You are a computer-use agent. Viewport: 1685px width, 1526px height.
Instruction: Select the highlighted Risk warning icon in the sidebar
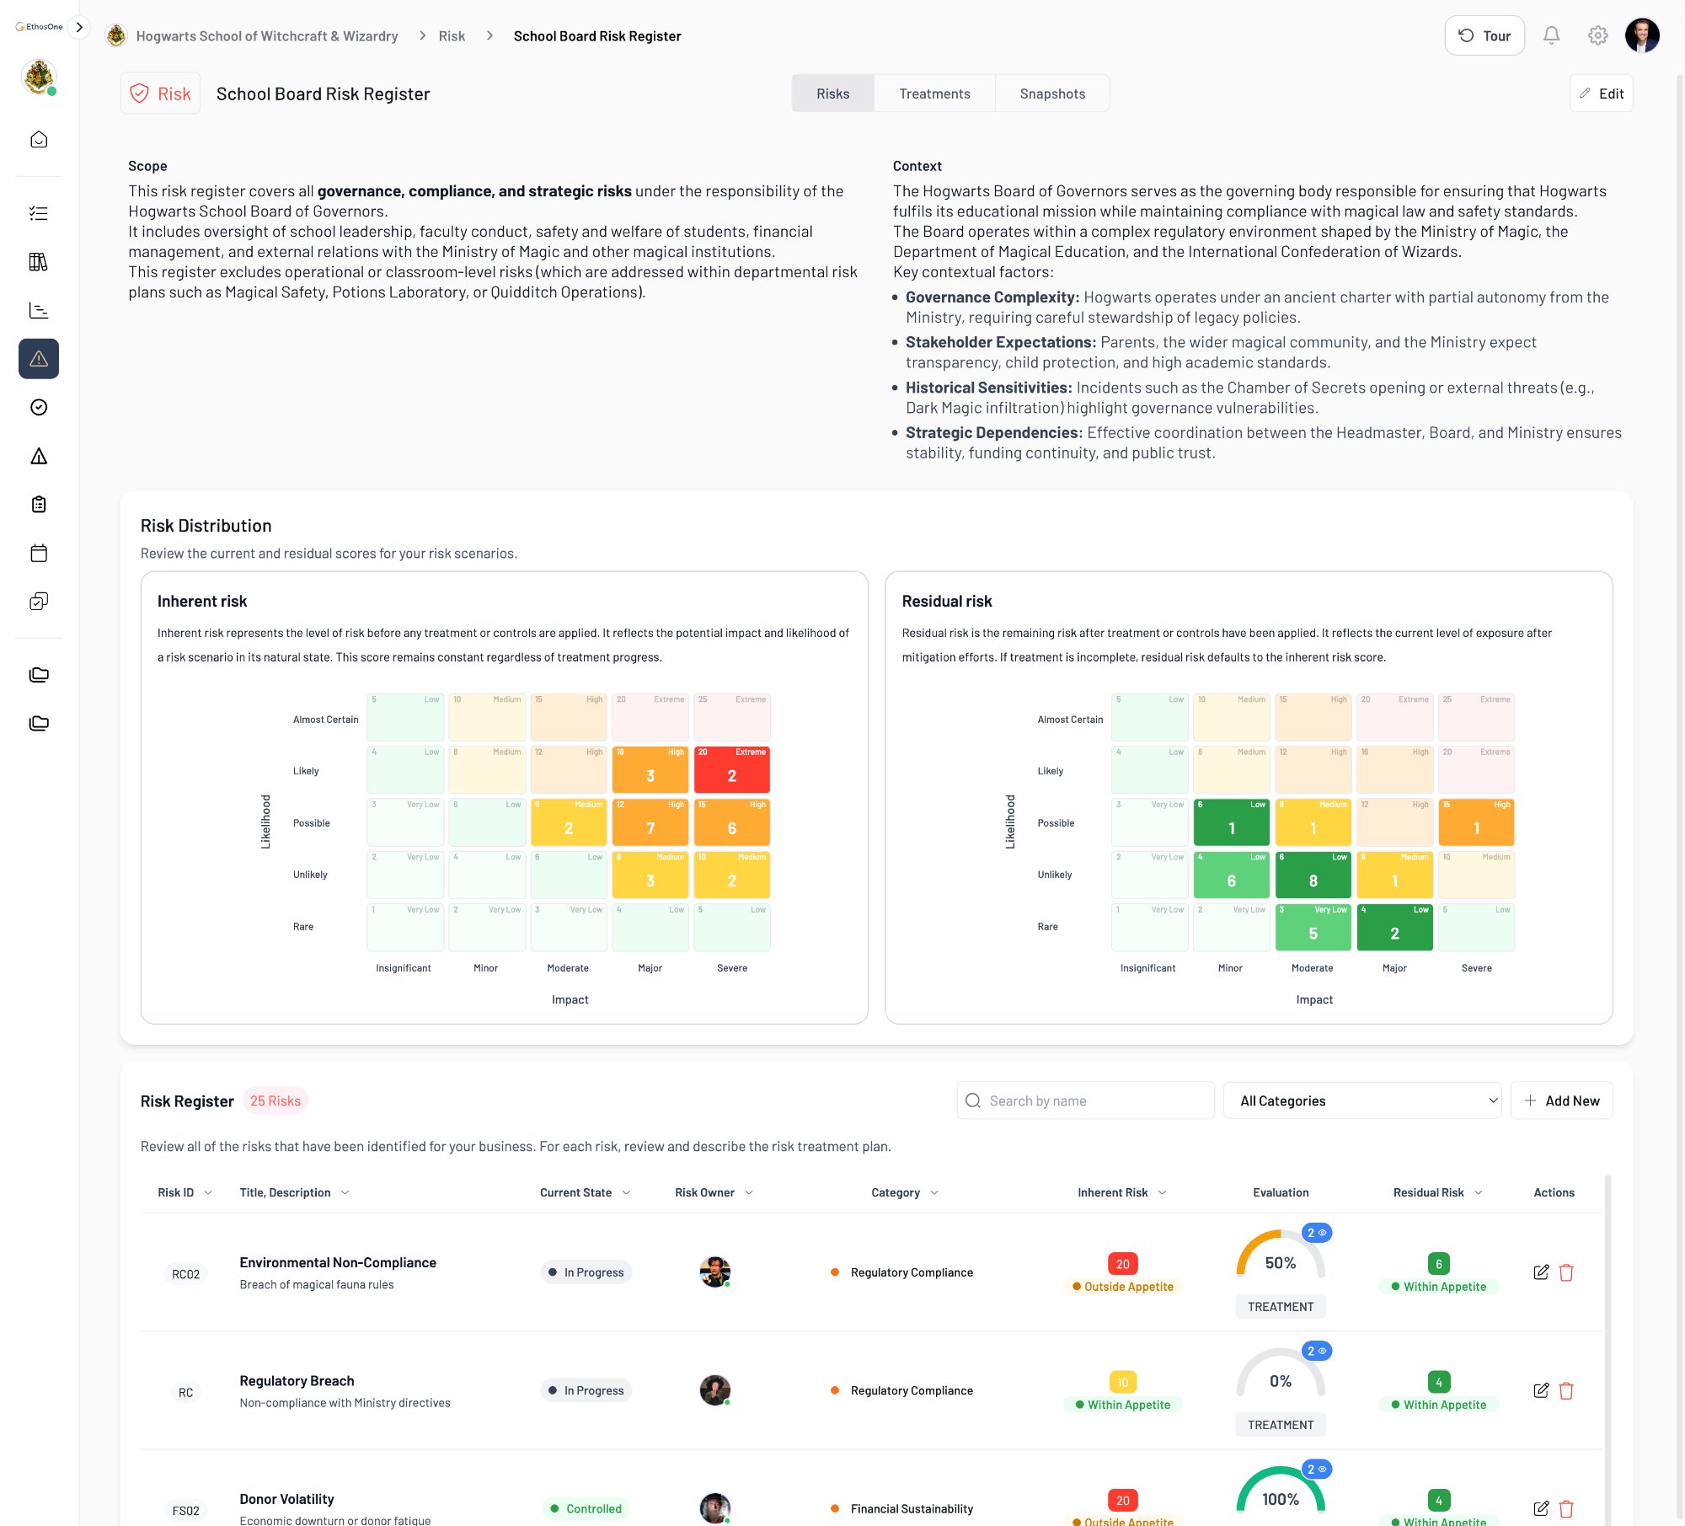[39, 359]
